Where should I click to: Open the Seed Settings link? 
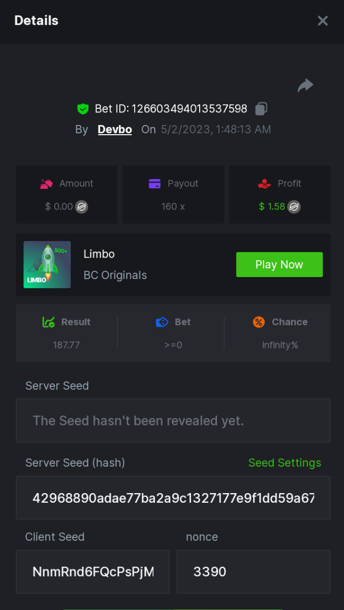pyautogui.click(x=285, y=463)
